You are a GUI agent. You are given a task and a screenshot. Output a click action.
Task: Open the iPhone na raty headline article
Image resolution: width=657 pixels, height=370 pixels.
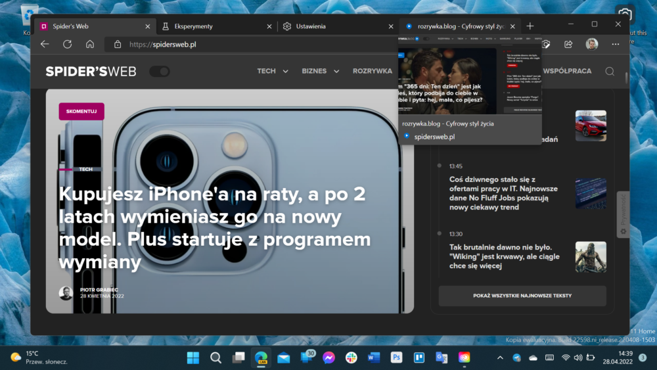215,228
